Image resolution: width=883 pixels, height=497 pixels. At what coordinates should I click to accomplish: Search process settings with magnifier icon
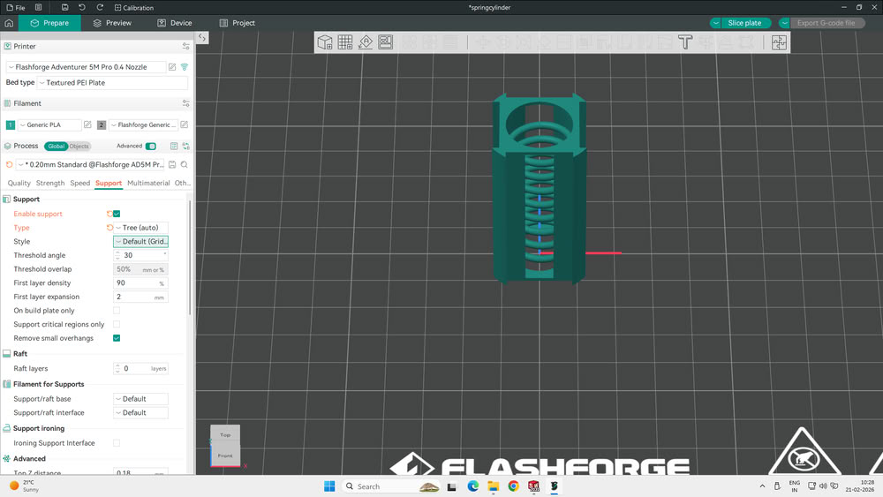pyautogui.click(x=185, y=164)
